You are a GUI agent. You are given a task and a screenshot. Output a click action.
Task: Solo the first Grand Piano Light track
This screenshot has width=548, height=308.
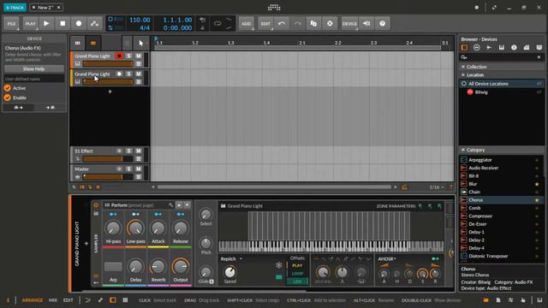pos(128,56)
